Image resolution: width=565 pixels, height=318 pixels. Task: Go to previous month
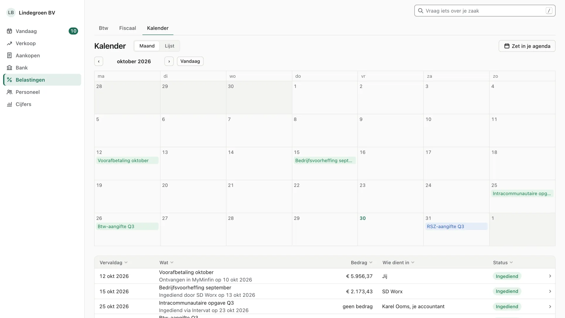tap(99, 61)
